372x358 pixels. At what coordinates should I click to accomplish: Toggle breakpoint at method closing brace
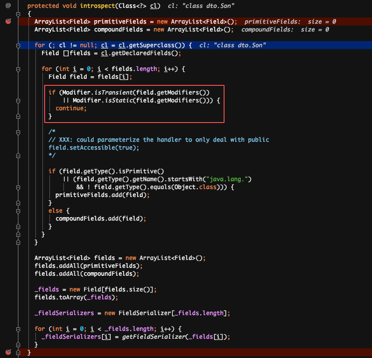pyautogui.click(x=8, y=352)
